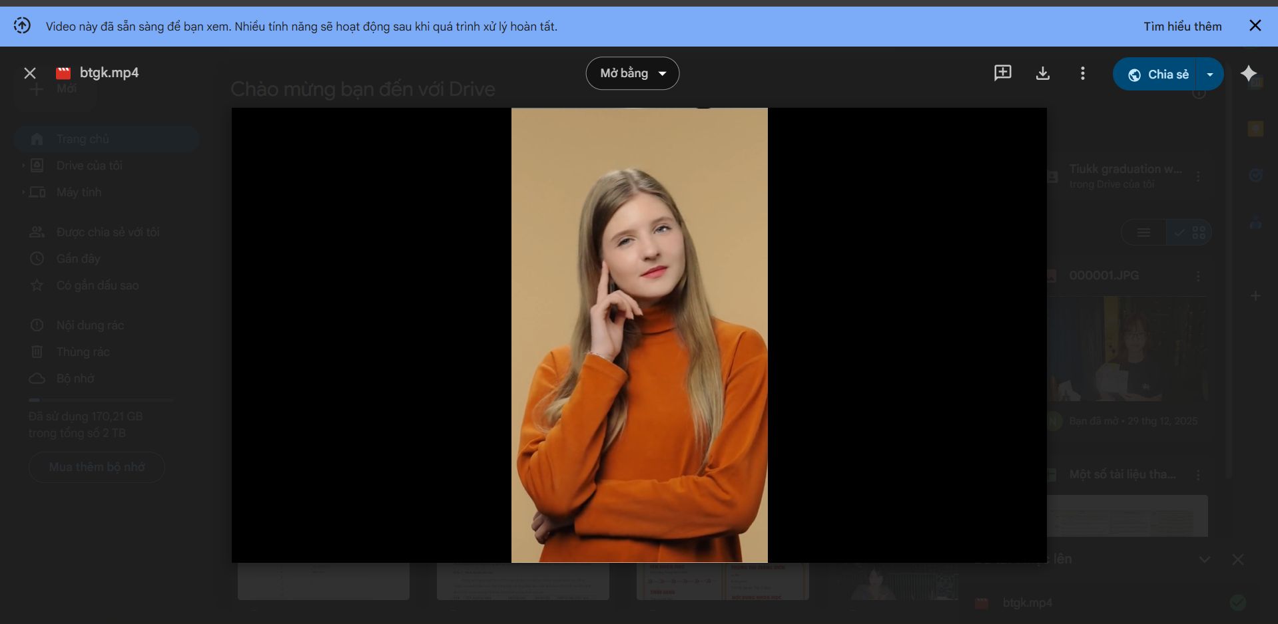Switch to list layout view
1278x624 pixels.
click(x=1143, y=233)
